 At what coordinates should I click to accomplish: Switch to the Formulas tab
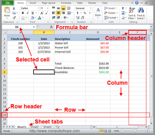pyautogui.click(x=66, y=3)
